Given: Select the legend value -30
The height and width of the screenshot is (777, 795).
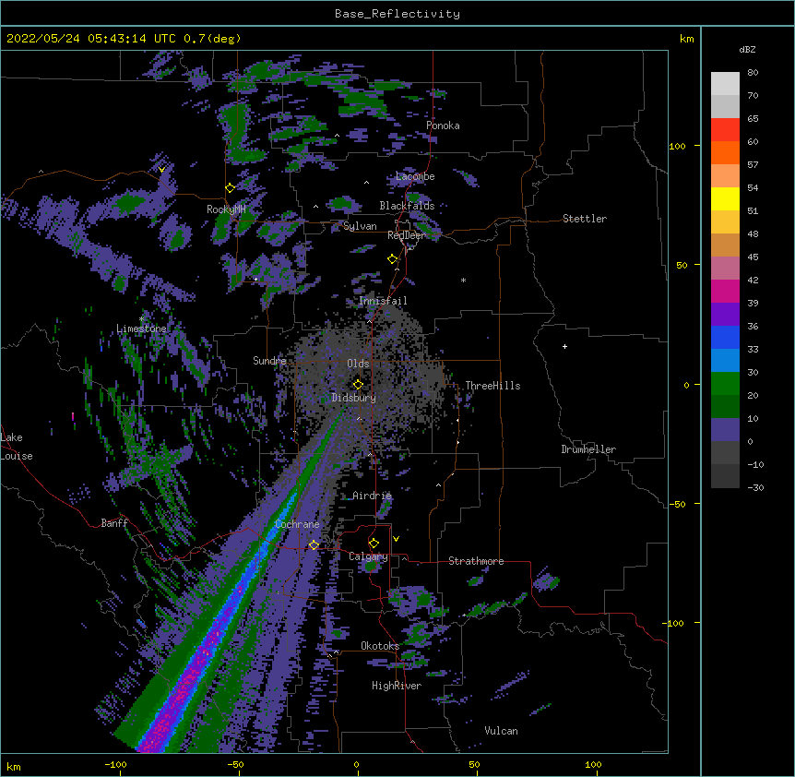Looking at the screenshot, I should coord(755,487).
